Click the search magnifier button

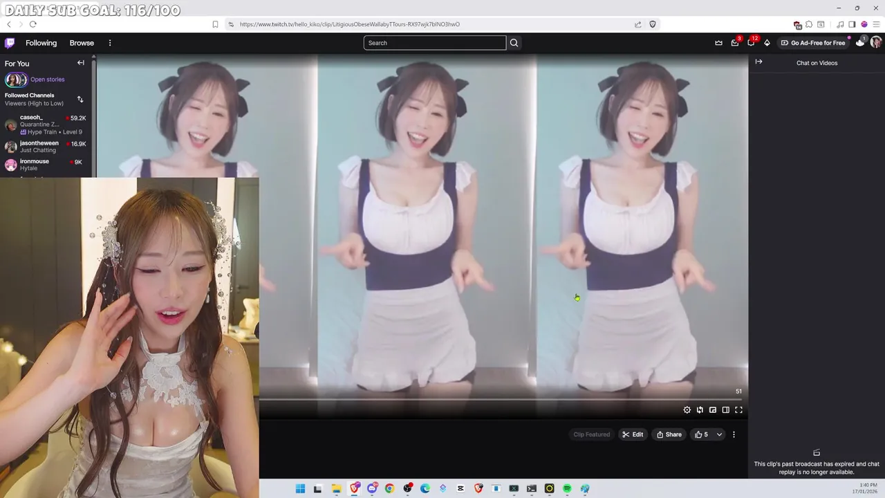(514, 43)
